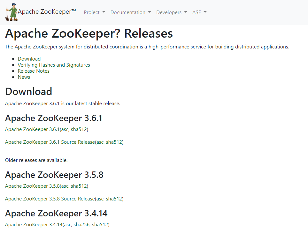Image resolution: width=308 pixels, height=232 pixels.
Task: Expand the ASF dropdown menu
Action: (x=199, y=12)
